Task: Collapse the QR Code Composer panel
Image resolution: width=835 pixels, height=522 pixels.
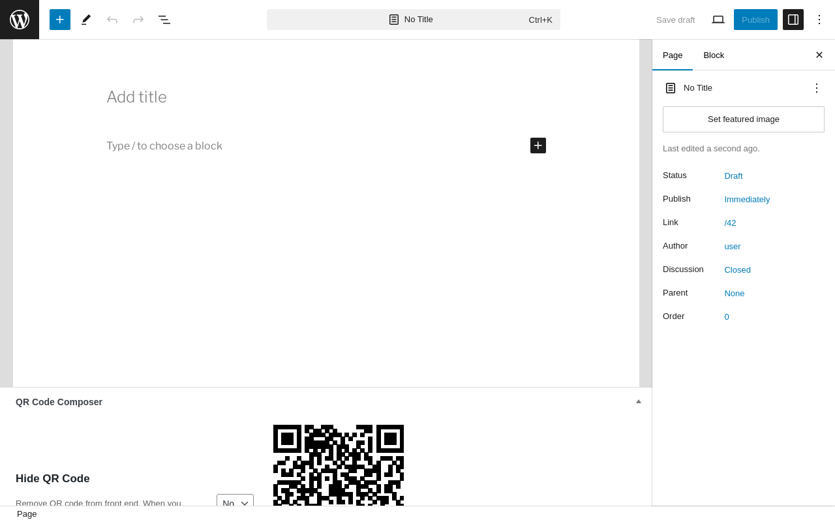Action: pos(639,402)
